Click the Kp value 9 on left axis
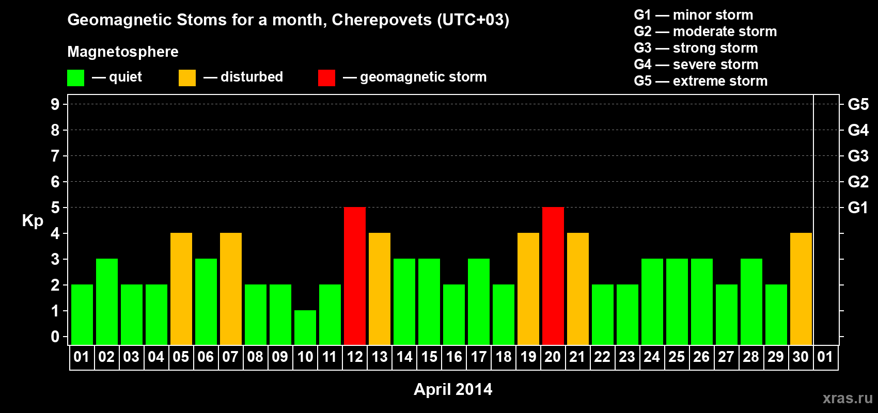This screenshot has height=413, width=878. [x=55, y=104]
